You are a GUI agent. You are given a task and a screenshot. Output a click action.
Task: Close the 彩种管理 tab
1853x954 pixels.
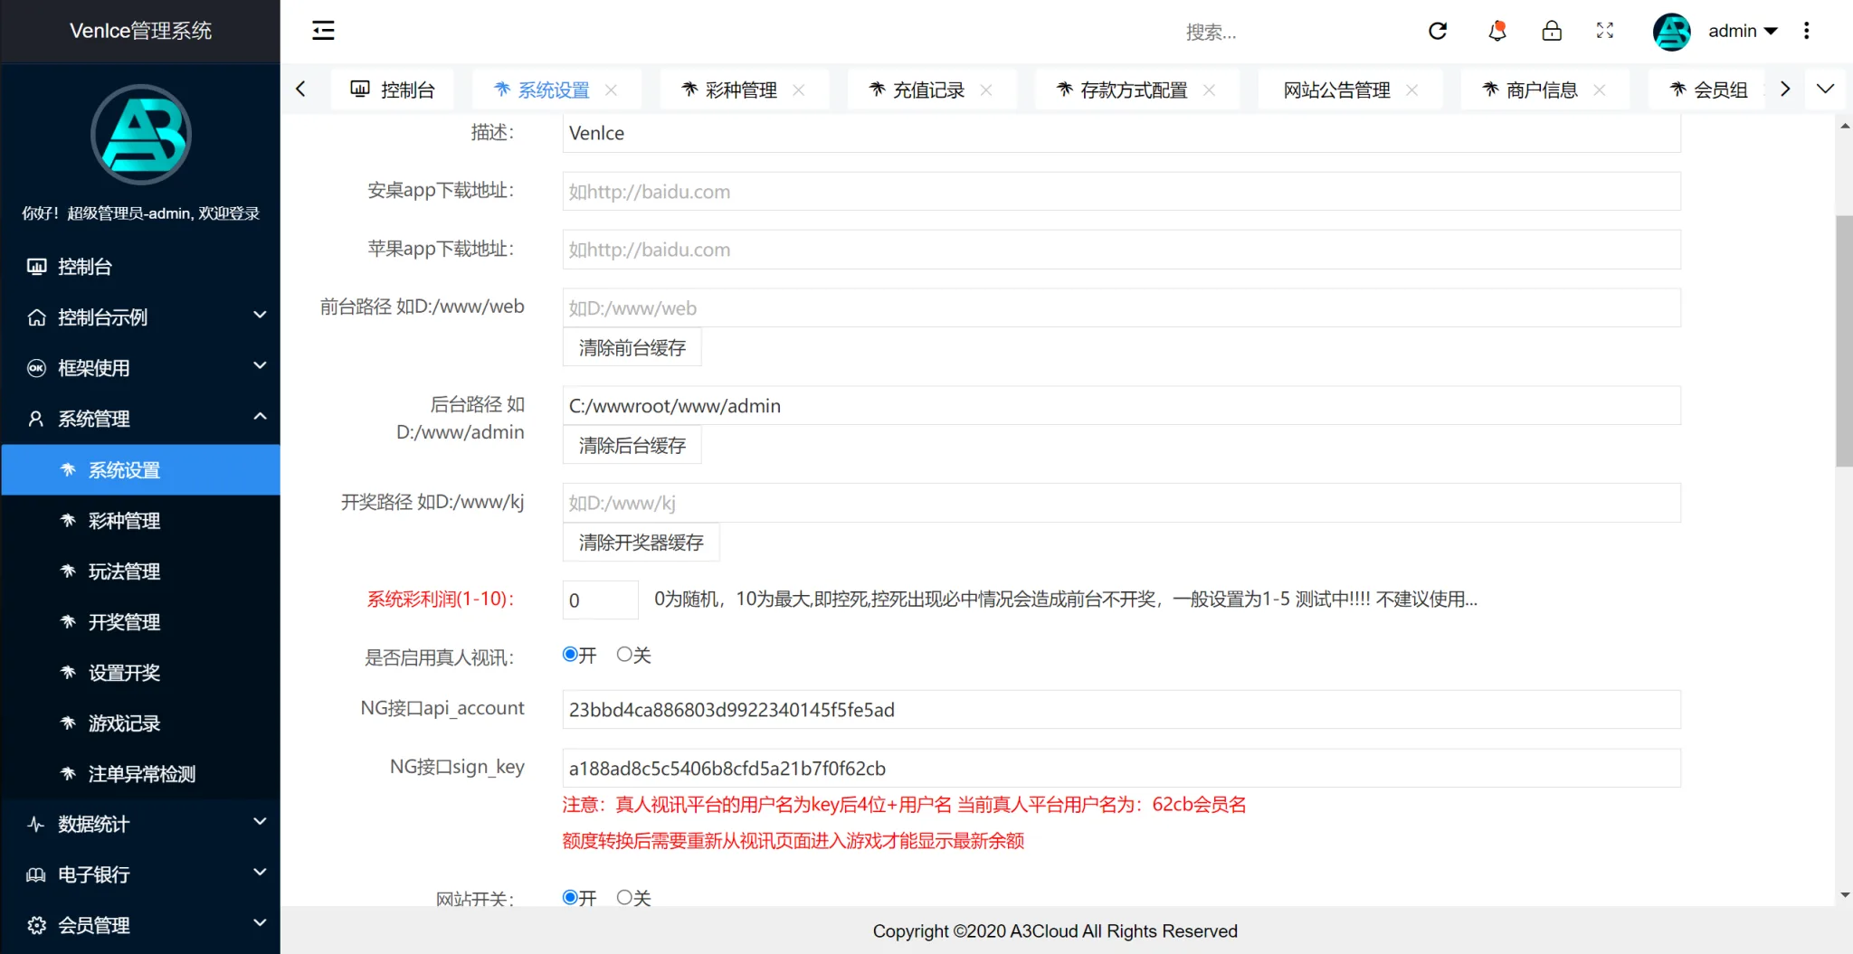[x=799, y=90]
